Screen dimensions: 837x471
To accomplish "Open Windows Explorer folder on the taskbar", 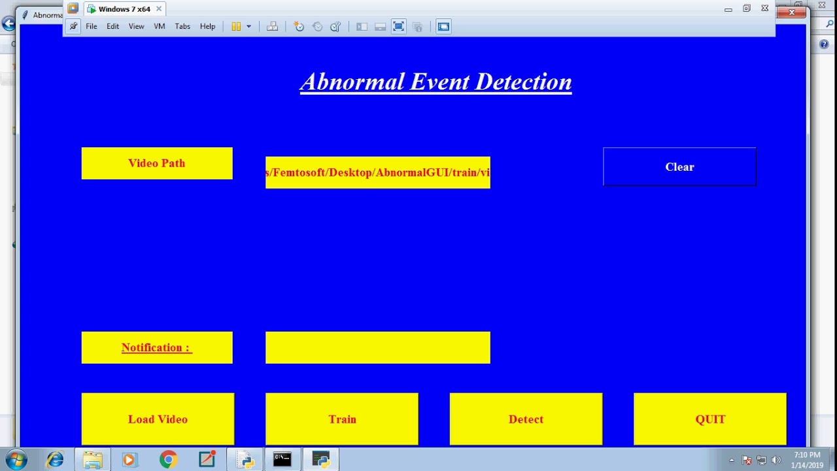I will (93, 460).
